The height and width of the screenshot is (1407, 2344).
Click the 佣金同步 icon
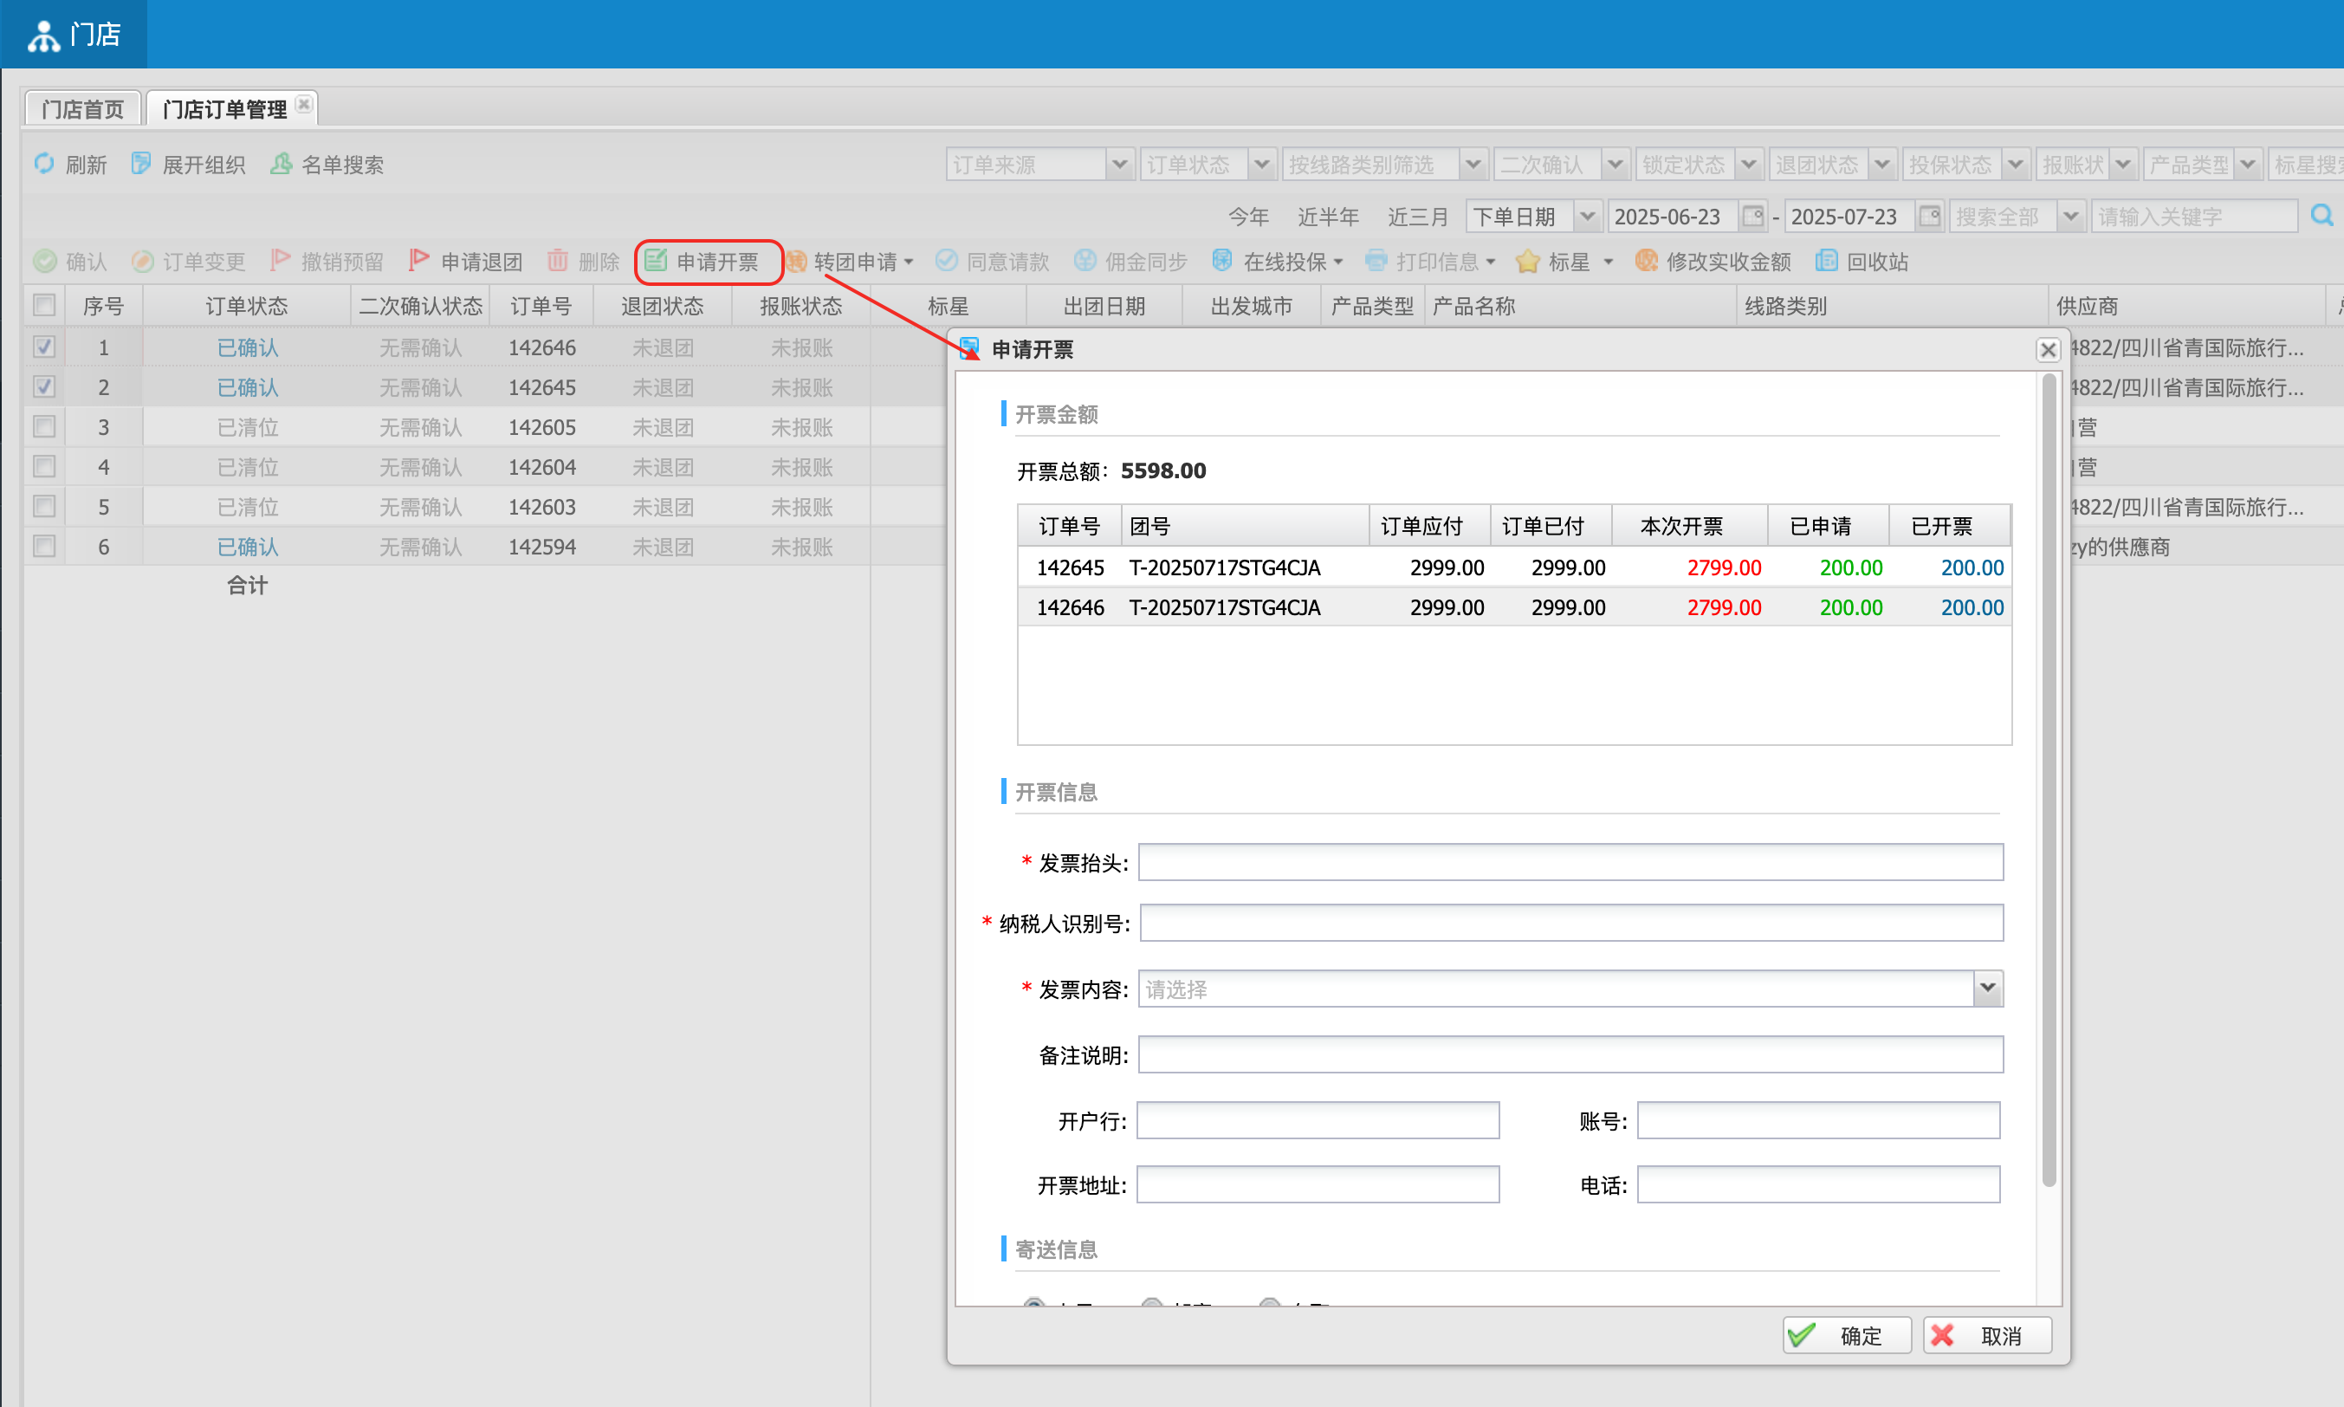1085,261
